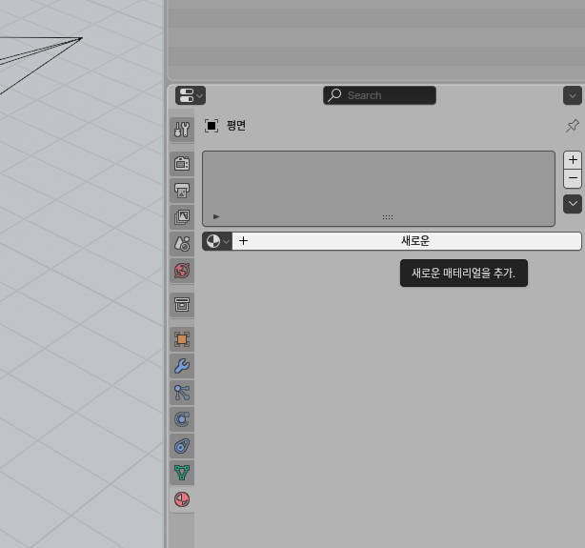Click the 새로운 button to add material

click(x=407, y=241)
